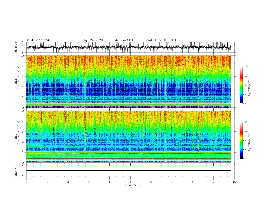Click the ch.2 spectrogram plot area
This screenshot has width=264, height=204.
(129, 137)
